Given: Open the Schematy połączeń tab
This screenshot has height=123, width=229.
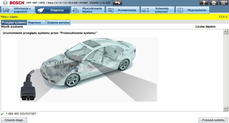Looking at the screenshot, I should pyautogui.click(x=158, y=10).
